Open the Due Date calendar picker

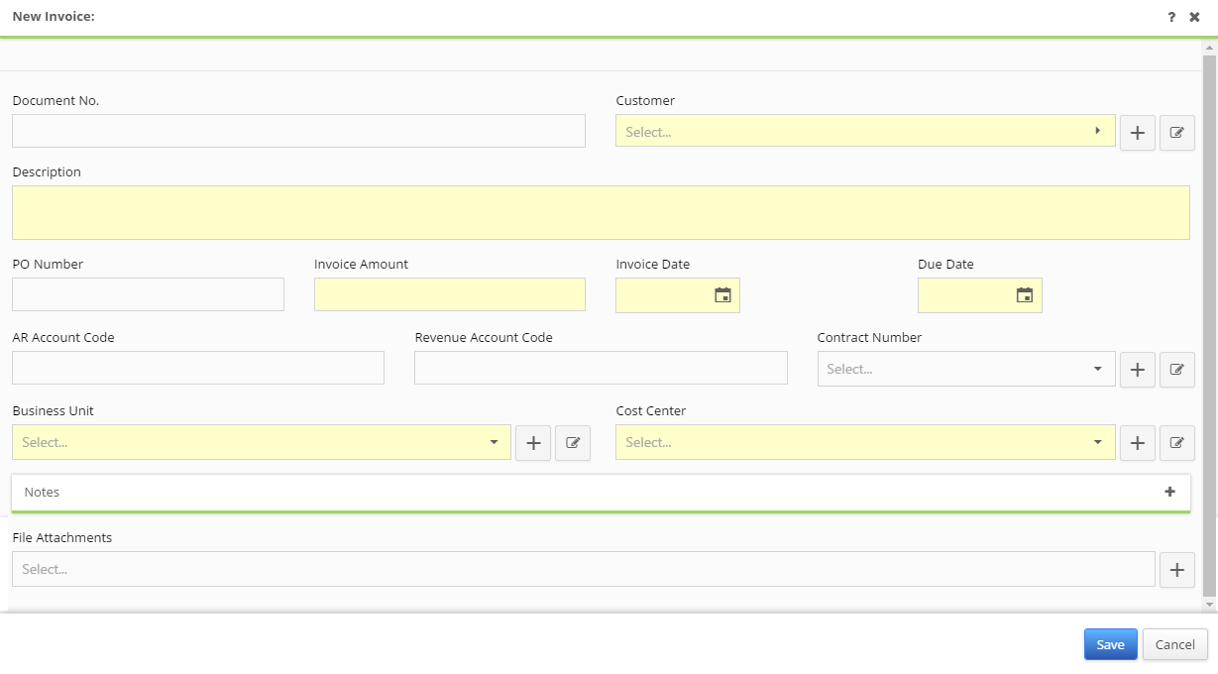(x=1025, y=294)
